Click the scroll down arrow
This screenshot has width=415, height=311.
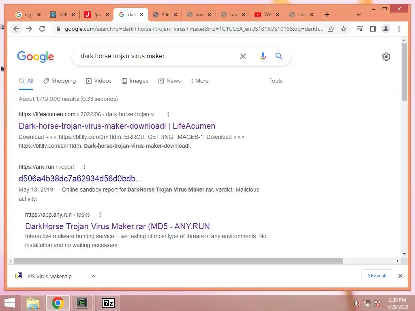tap(404, 254)
